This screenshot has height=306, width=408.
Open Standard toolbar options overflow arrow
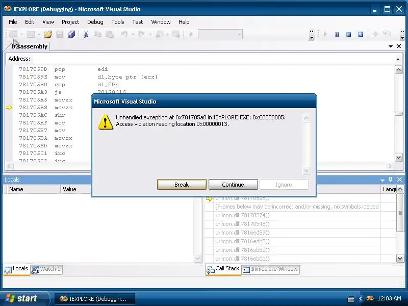pyautogui.click(x=312, y=35)
